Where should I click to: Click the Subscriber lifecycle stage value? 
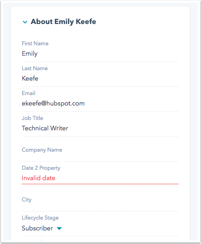click(37, 228)
